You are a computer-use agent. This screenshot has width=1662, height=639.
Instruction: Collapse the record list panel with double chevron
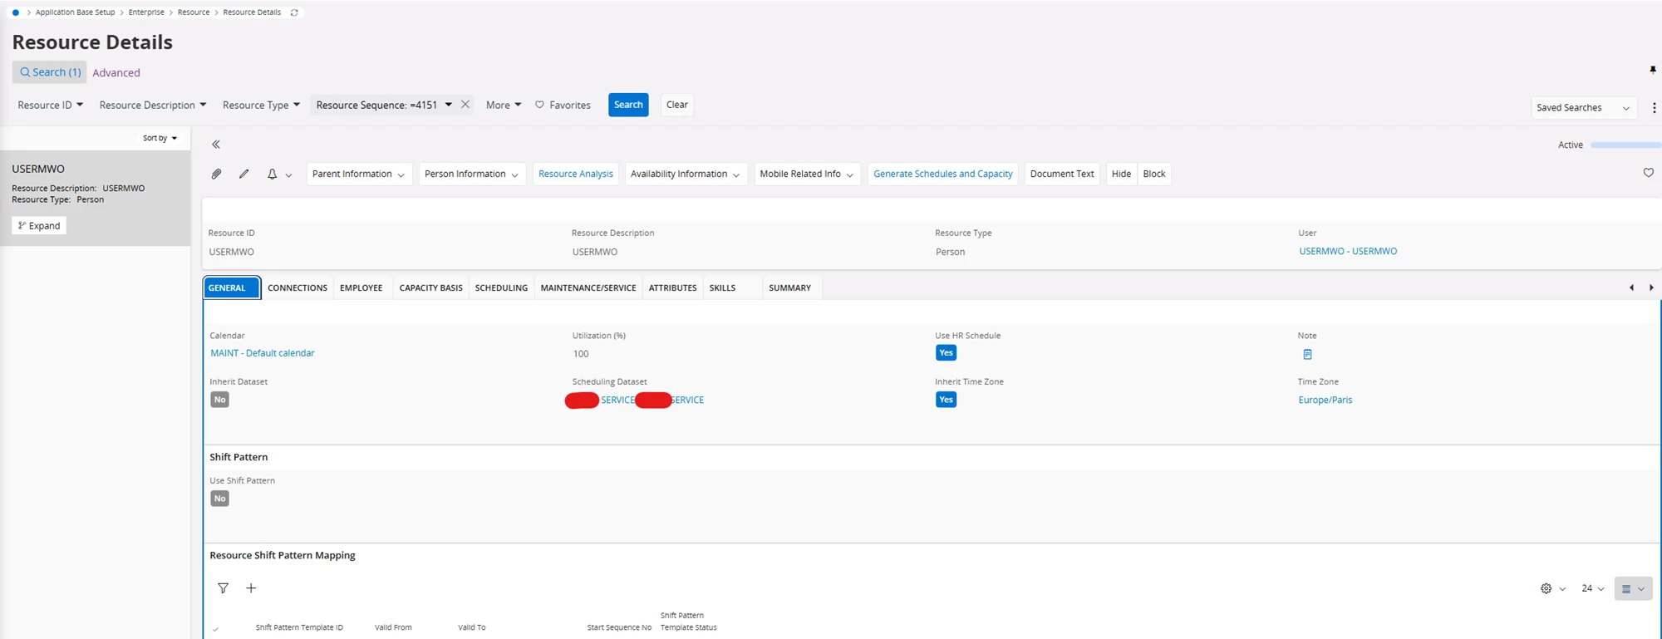pos(216,145)
